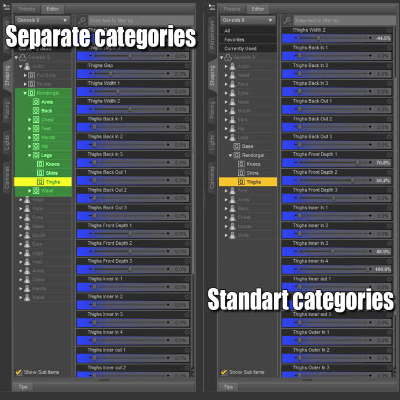Click plus nudge on Thighs Inner In 4 at 100%

point(370,269)
